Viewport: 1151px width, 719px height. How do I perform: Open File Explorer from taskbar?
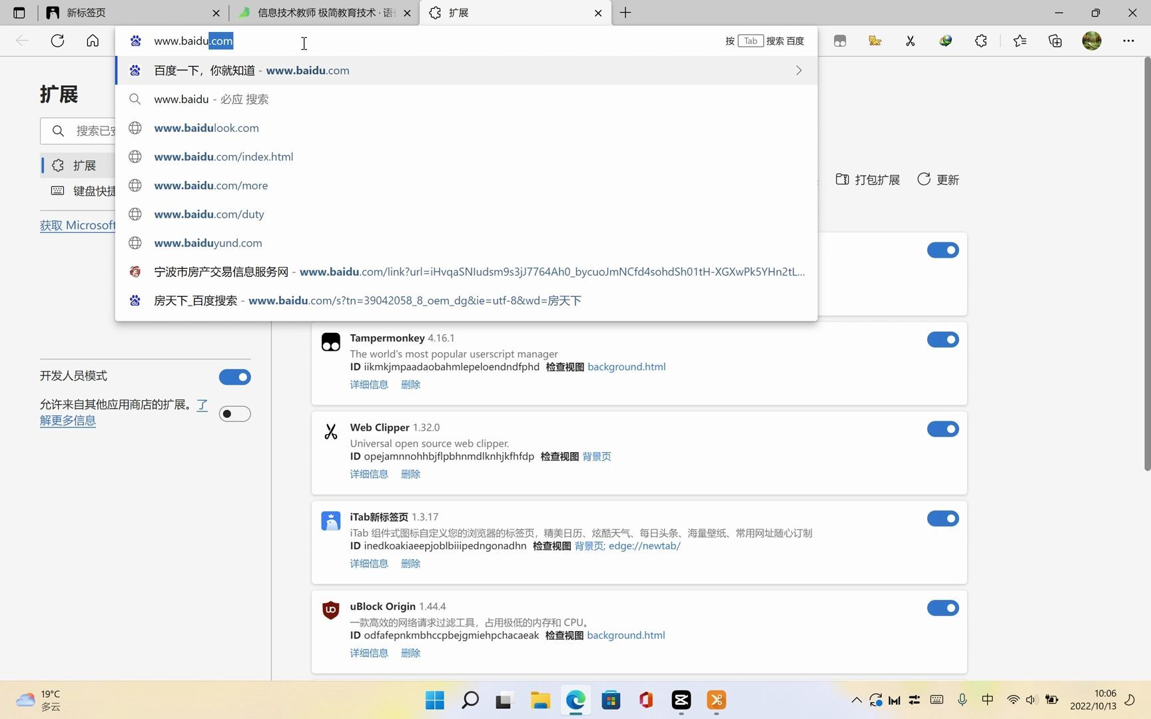[540, 700]
